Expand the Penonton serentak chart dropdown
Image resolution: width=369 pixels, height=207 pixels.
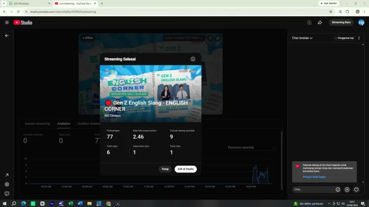tap(251, 147)
